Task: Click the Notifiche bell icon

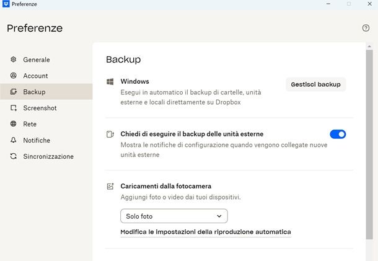Action: click(14, 140)
